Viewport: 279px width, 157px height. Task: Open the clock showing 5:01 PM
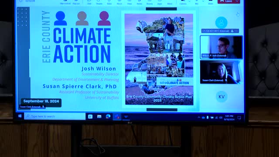pos(229,118)
